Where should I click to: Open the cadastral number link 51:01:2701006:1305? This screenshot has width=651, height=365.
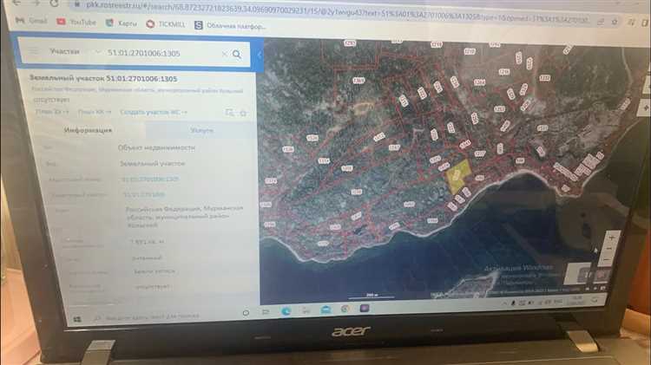click(148, 179)
